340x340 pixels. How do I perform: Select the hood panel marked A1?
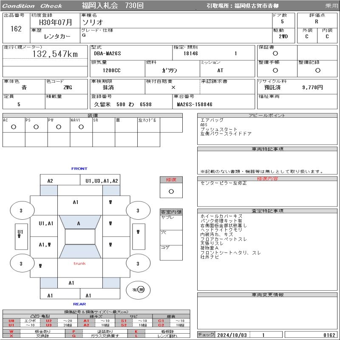click(x=76, y=202)
